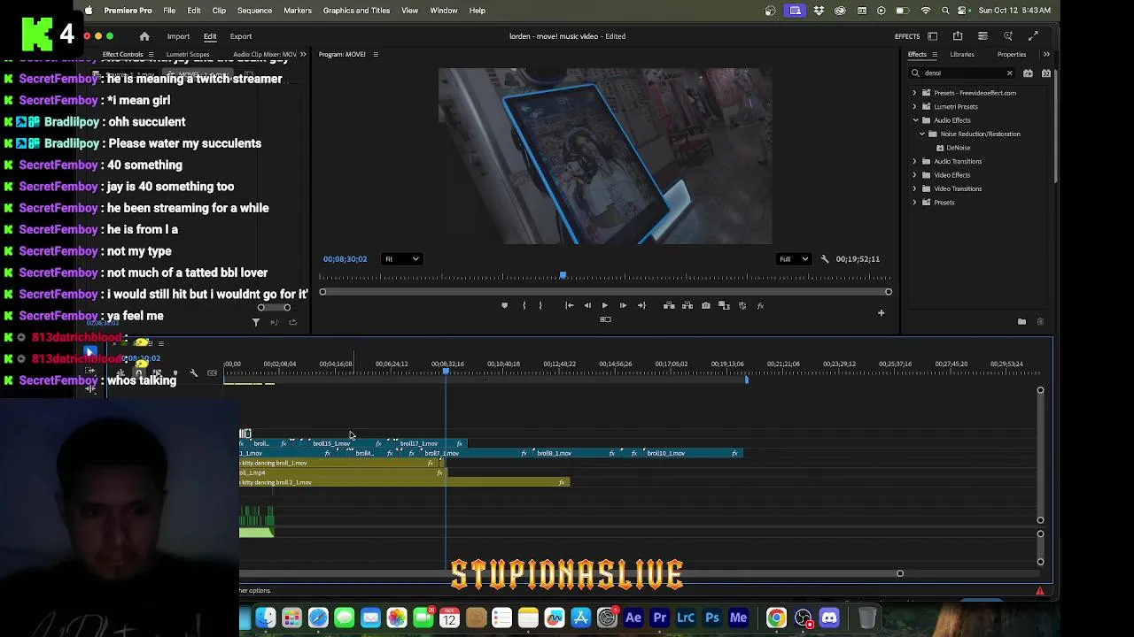The width and height of the screenshot is (1134, 637).
Task: Open the Graphics and Titles menu
Action: point(356,11)
